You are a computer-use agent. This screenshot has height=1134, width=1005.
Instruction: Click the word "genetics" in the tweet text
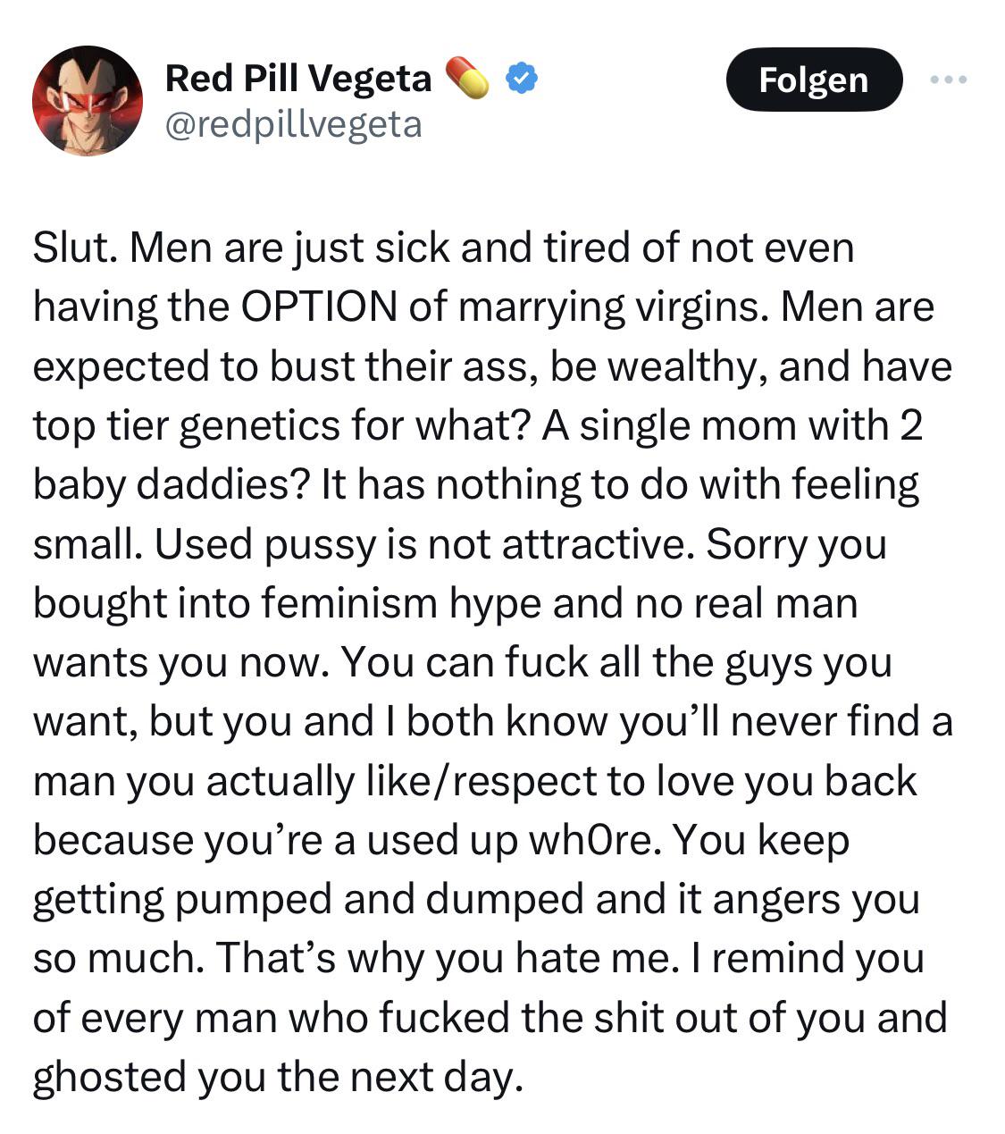click(261, 425)
